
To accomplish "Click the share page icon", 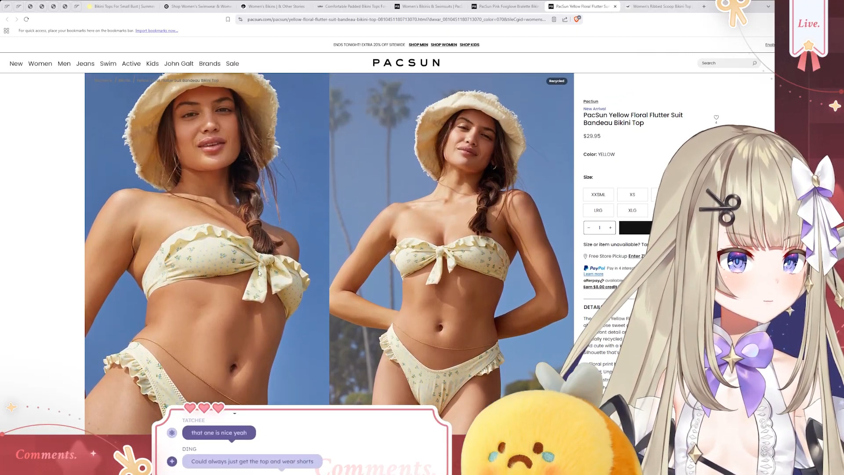I will click(565, 19).
